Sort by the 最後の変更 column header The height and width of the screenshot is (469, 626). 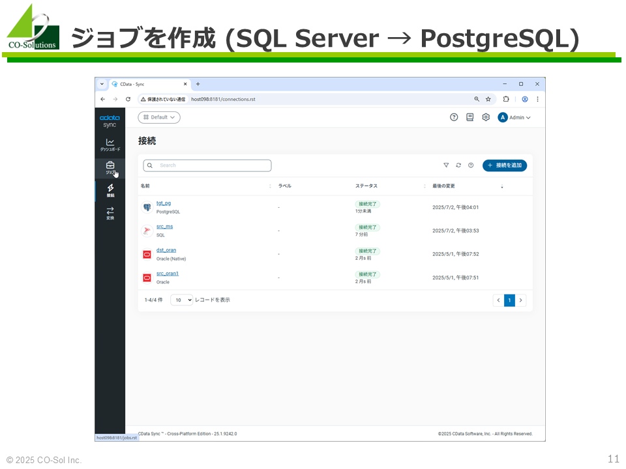tap(443, 186)
